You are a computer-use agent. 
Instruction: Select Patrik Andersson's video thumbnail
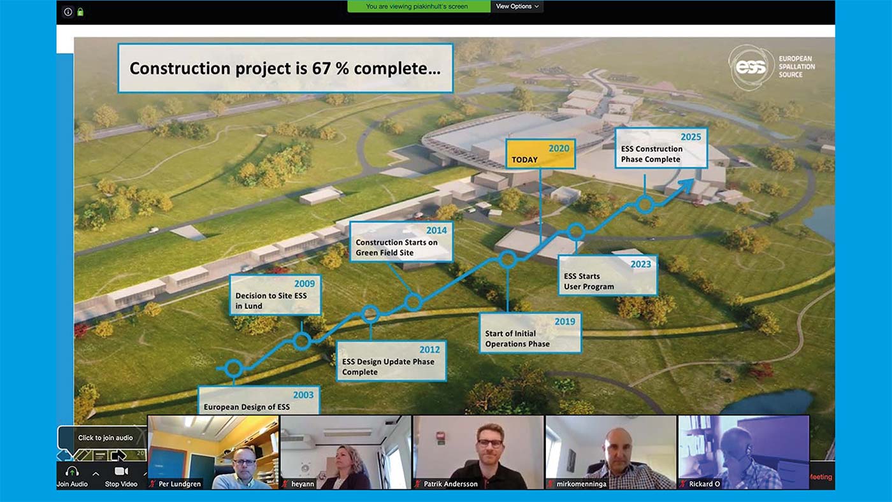[x=478, y=448]
